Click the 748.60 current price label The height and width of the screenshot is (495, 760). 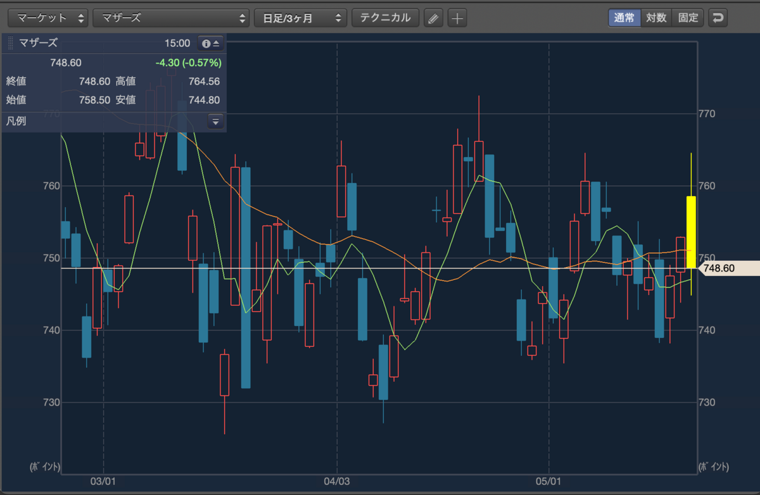pos(728,268)
